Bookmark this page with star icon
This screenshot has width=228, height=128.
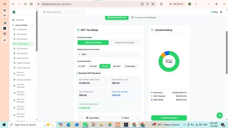(153, 4)
